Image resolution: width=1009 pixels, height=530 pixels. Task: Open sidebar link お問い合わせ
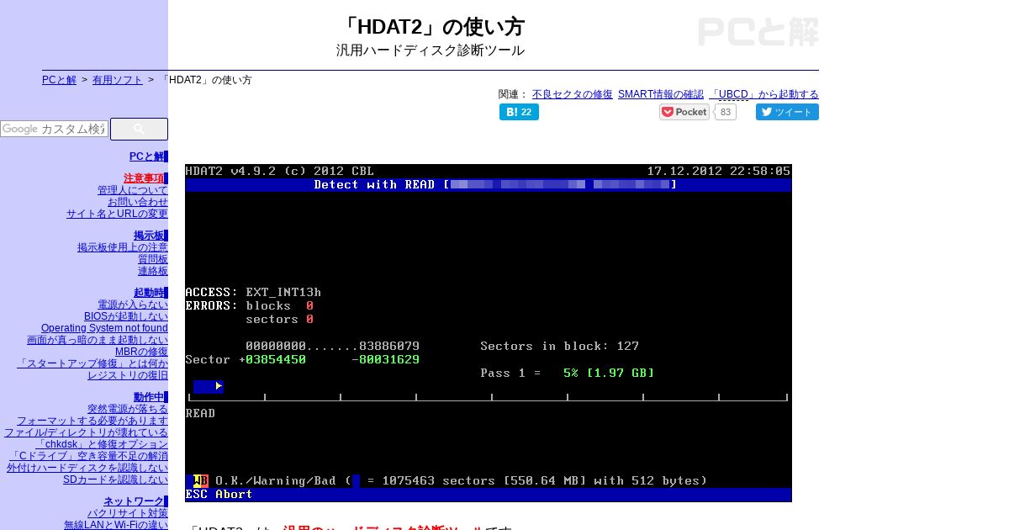[x=138, y=202]
